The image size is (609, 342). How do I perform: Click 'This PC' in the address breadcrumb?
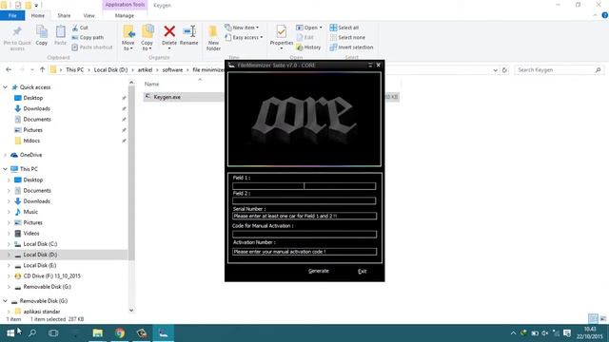(74, 70)
